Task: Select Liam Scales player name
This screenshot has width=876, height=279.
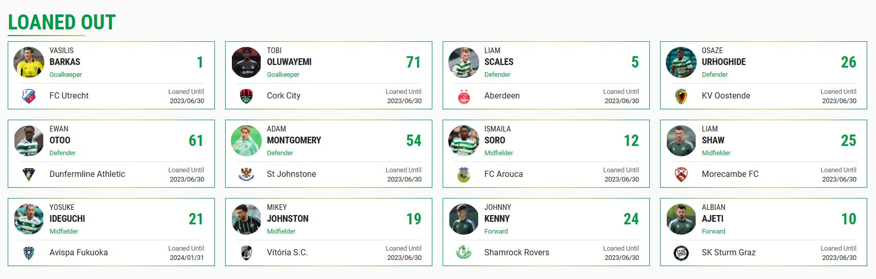Action: [x=499, y=57]
